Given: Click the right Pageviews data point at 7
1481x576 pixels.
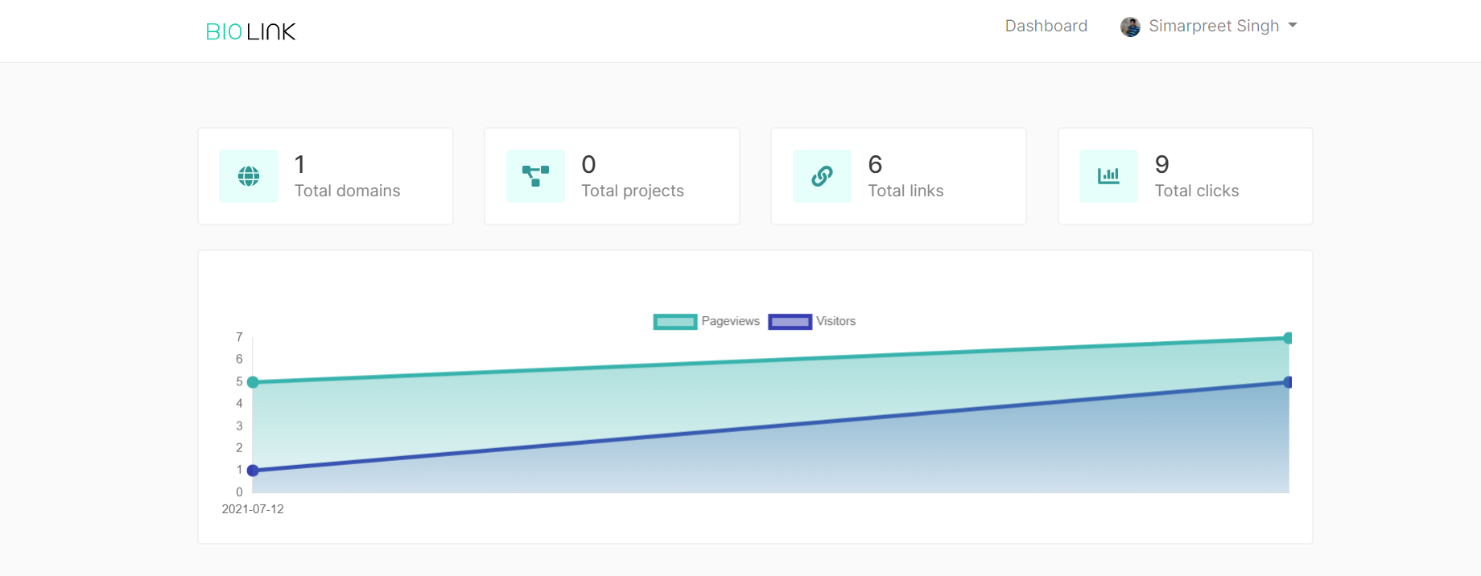Looking at the screenshot, I should click(1288, 338).
